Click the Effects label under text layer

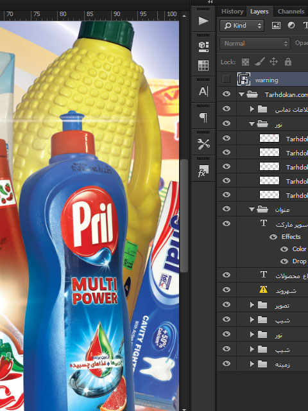tap(291, 237)
